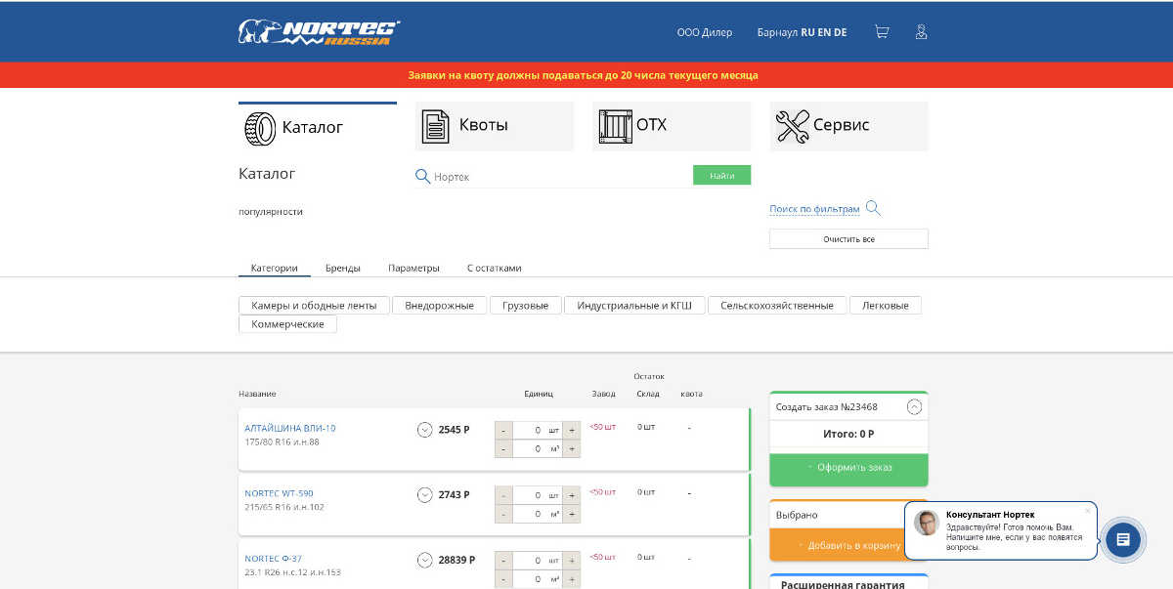
Task: Click the 2545 Р price text
Action: (454, 430)
